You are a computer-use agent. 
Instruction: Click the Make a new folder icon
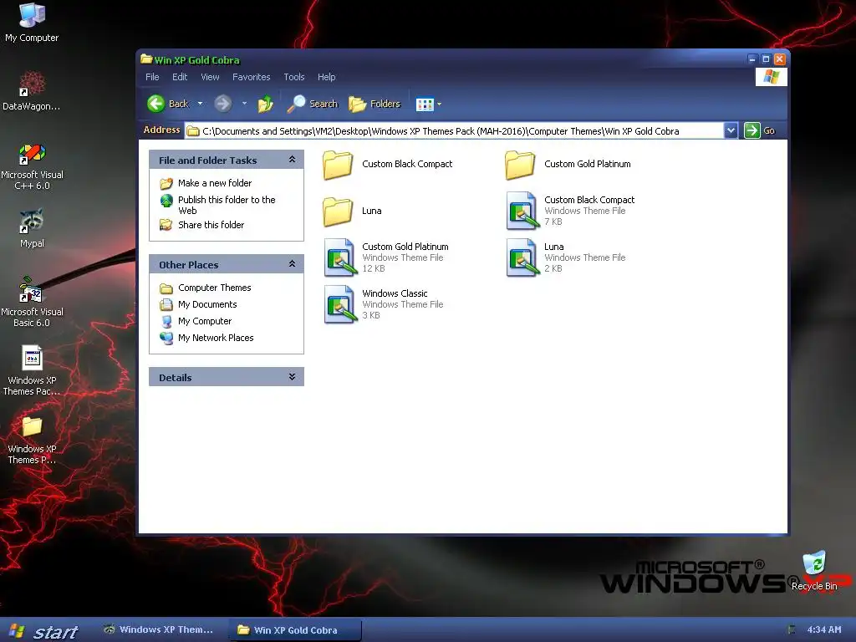(x=166, y=183)
